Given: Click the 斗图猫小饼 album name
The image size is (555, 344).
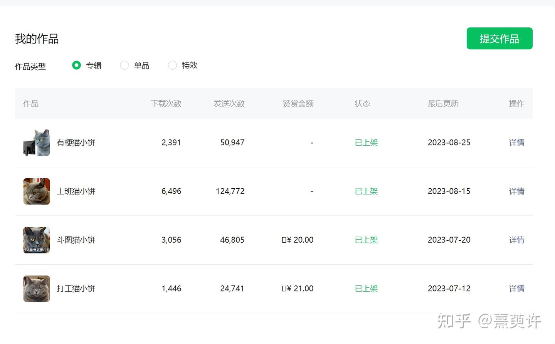Looking at the screenshot, I should (76, 240).
